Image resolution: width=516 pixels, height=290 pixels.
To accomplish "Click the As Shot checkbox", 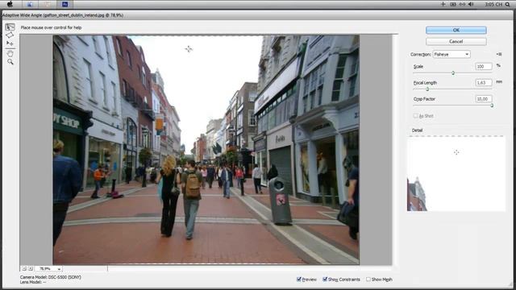I will [416, 116].
